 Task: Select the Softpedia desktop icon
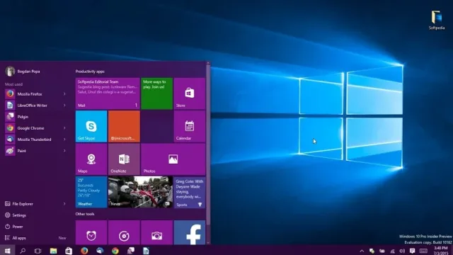point(437,20)
